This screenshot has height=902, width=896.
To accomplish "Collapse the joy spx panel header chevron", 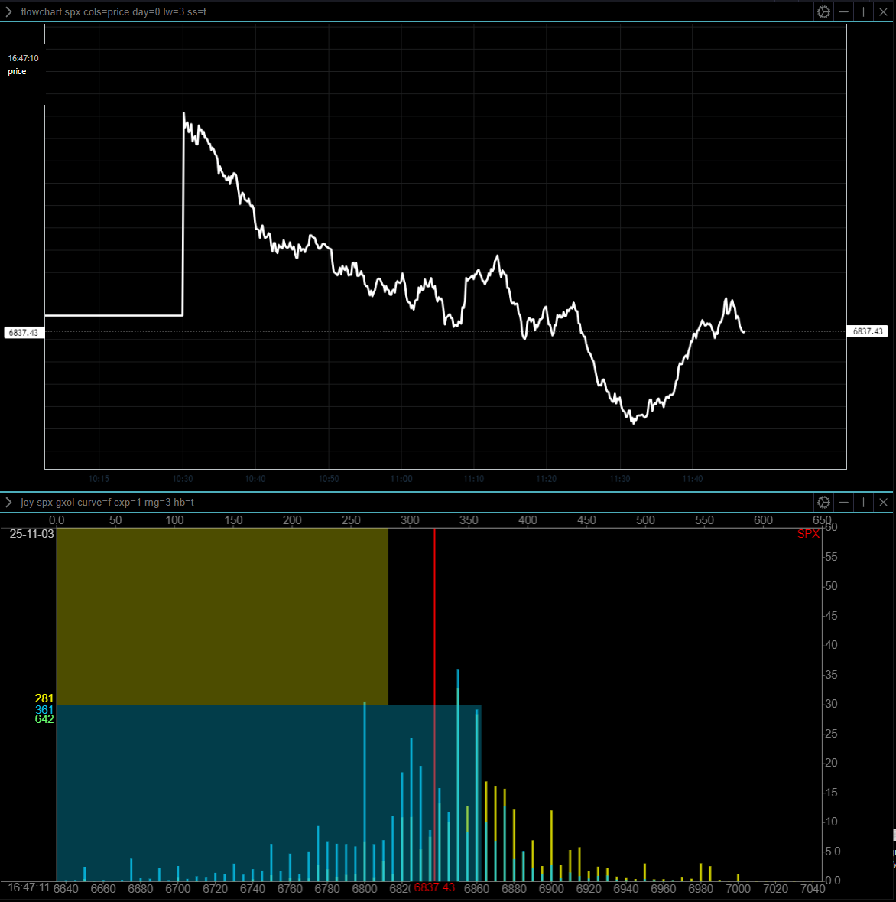I will point(8,502).
